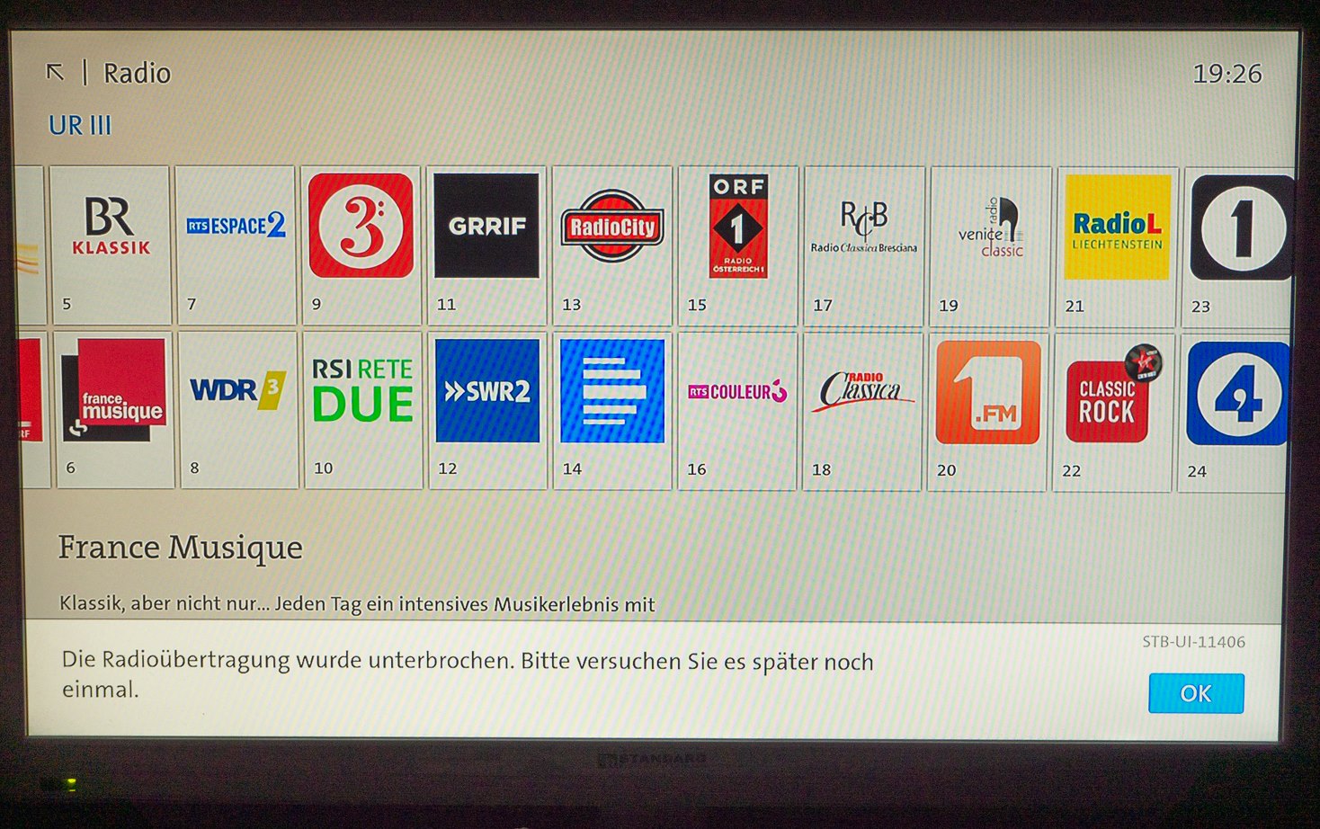Select the UR III category label
The image size is (1320, 829).
click(80, 125)
